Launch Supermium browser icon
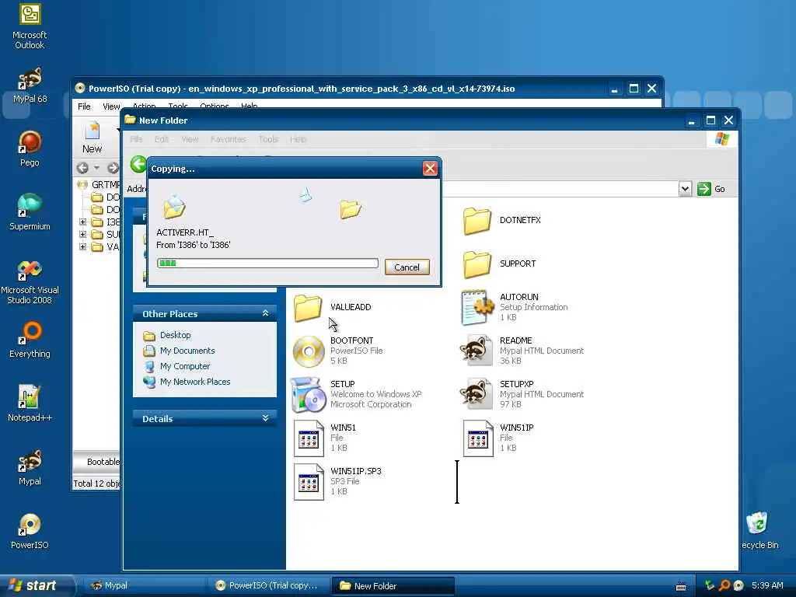Image resolution: width=796 pixels, height=597 pixels. [30, 212]
